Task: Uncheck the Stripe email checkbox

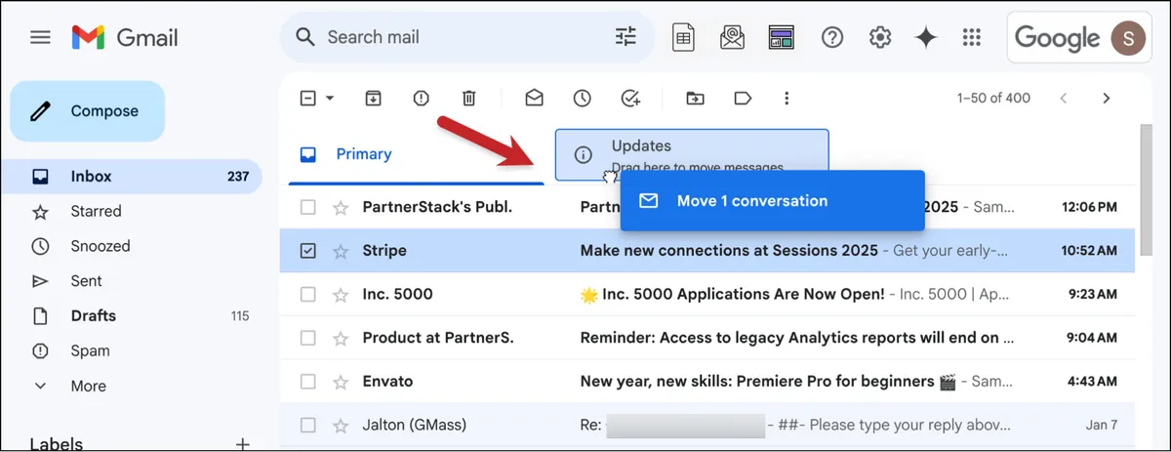Action: coord(307,251)
